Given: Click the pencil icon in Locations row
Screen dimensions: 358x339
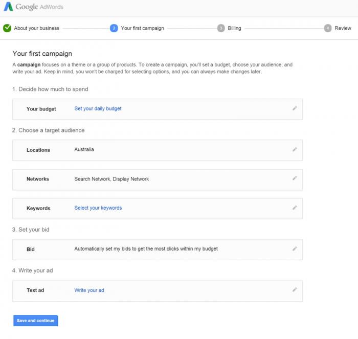Looking at the screenshot, I should click(295, 149).
